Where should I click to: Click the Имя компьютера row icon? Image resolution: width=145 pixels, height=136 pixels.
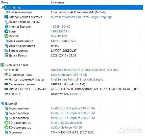(x=7, y=41)
